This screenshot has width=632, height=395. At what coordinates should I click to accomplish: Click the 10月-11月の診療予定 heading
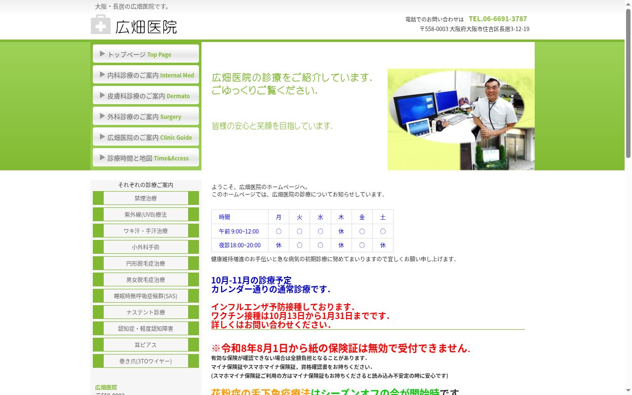(x=251, y=280)
